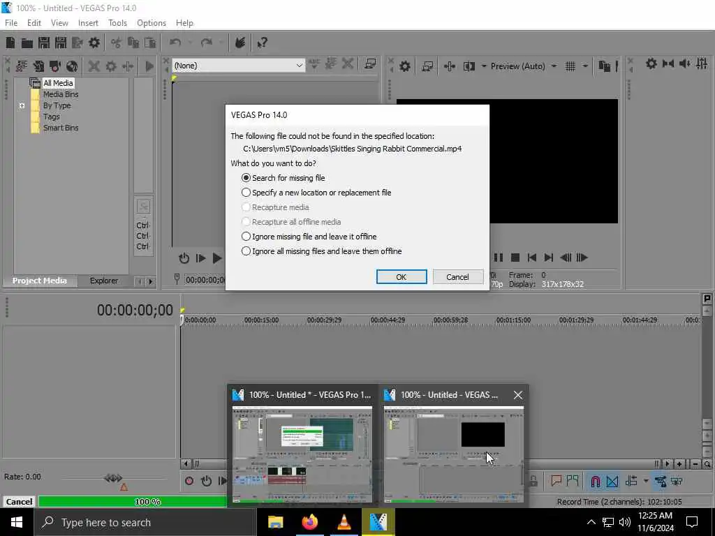Click Copy Snapshot to Clipboard icon
The image size is (715, 536).
click(604, 66)
